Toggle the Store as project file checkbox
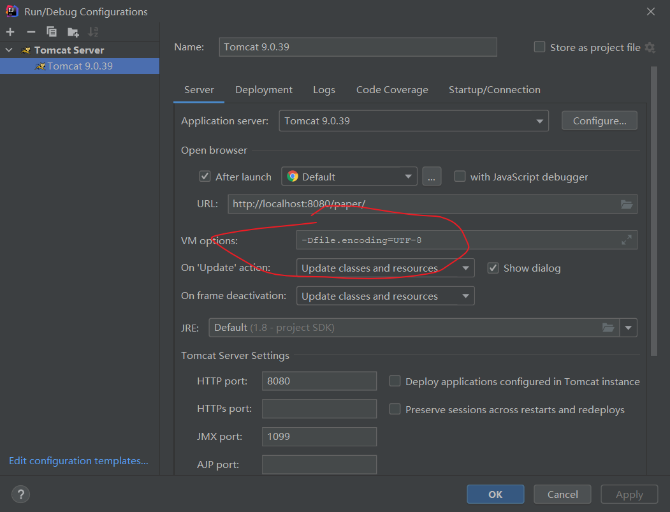The image size is (670, 512). click(540, 47)
